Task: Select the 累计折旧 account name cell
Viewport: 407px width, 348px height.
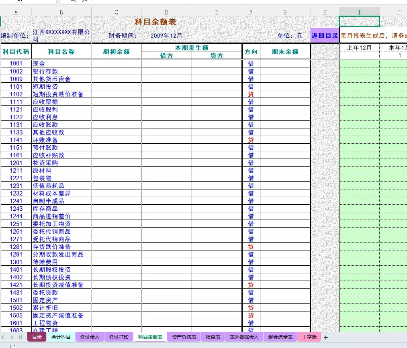Action: pyautogui.click(x=61, y=308)
